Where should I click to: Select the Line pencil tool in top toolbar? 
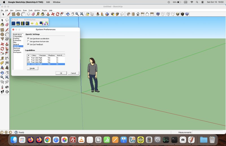9,14
